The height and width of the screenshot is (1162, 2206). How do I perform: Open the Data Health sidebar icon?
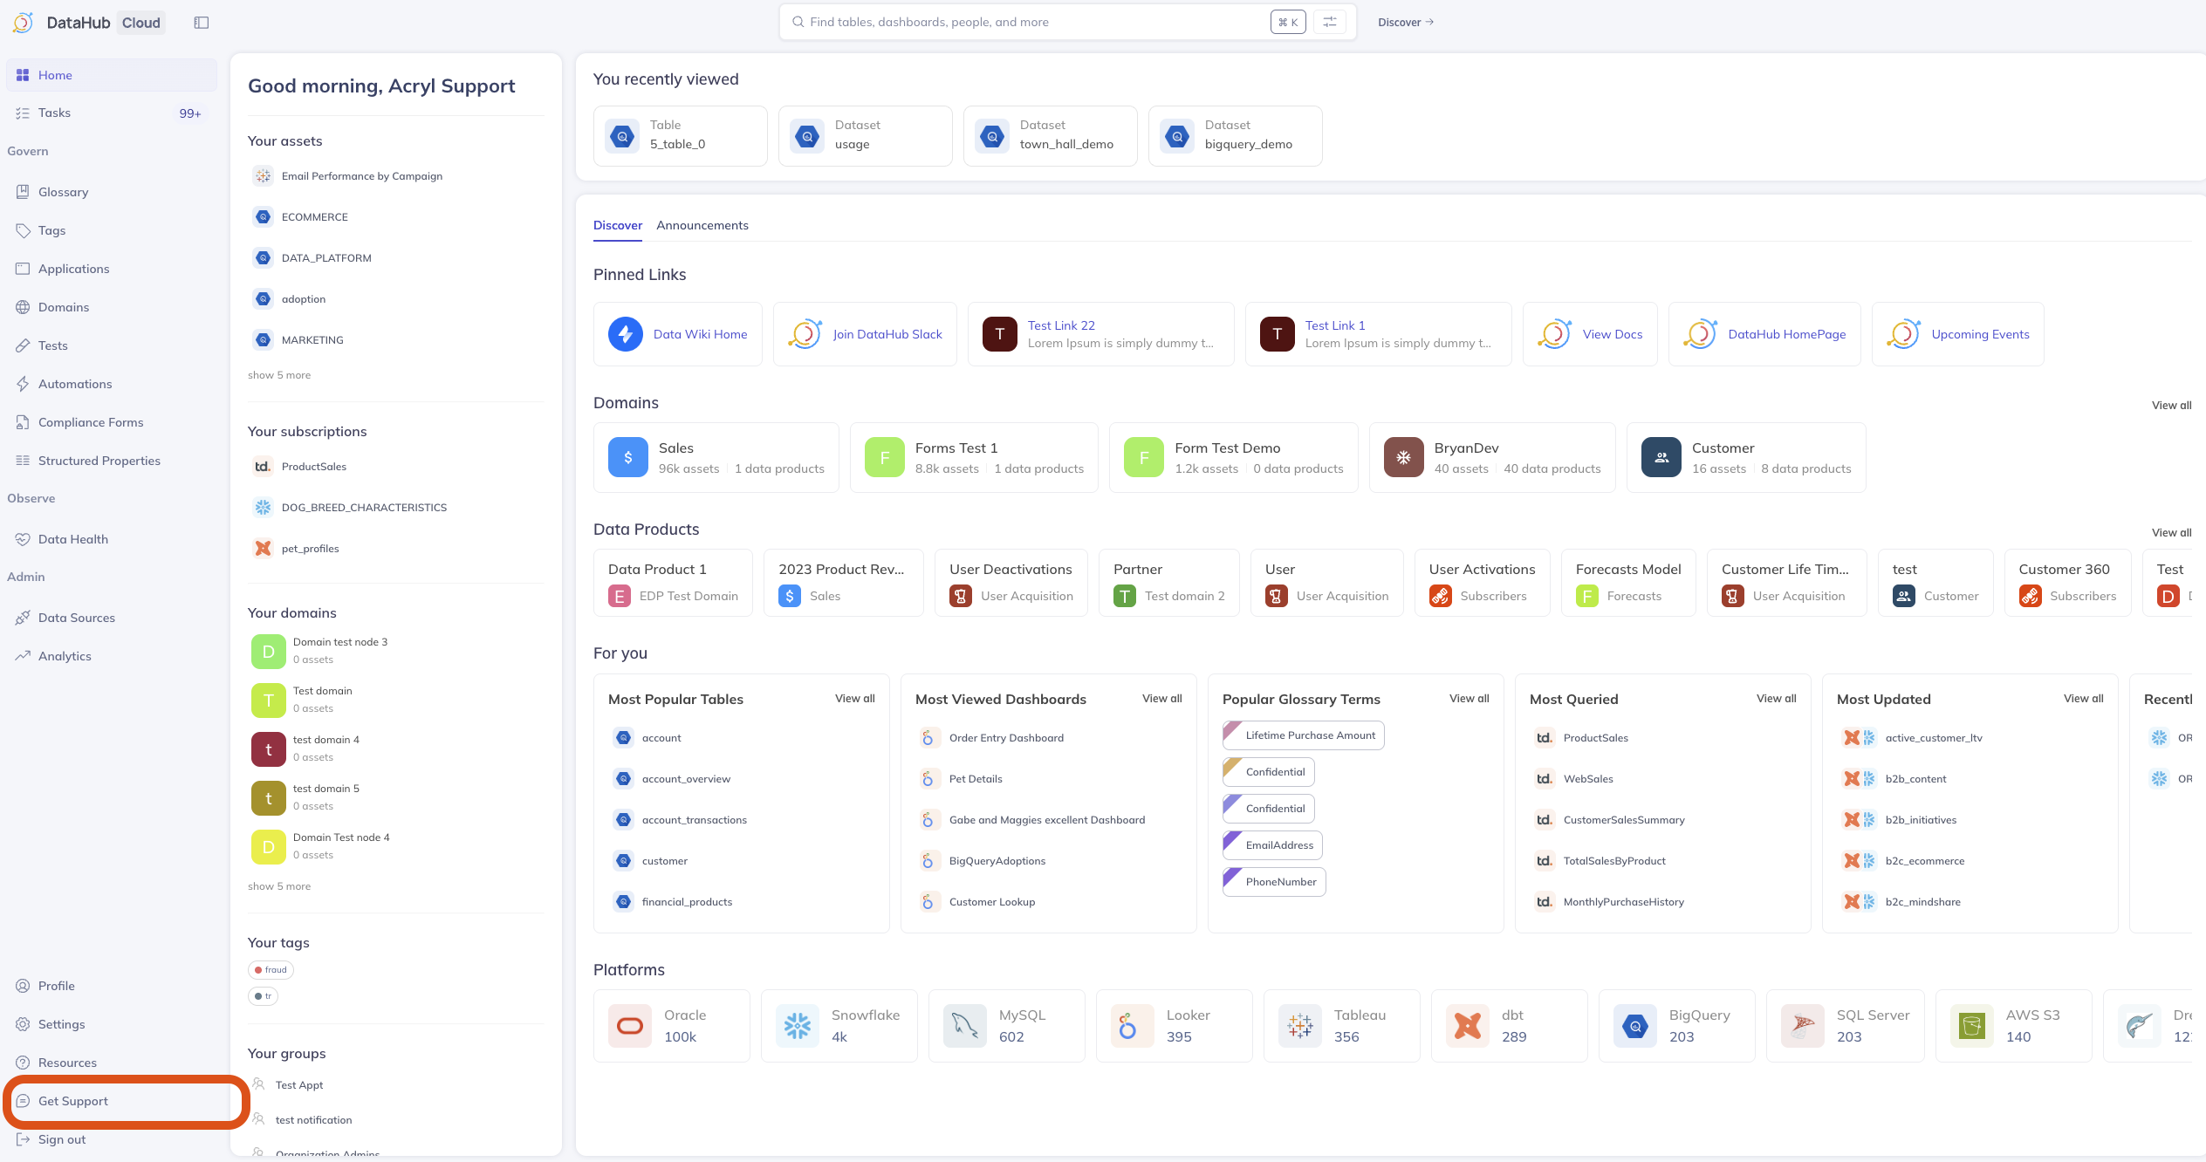[x=23, y=539]
